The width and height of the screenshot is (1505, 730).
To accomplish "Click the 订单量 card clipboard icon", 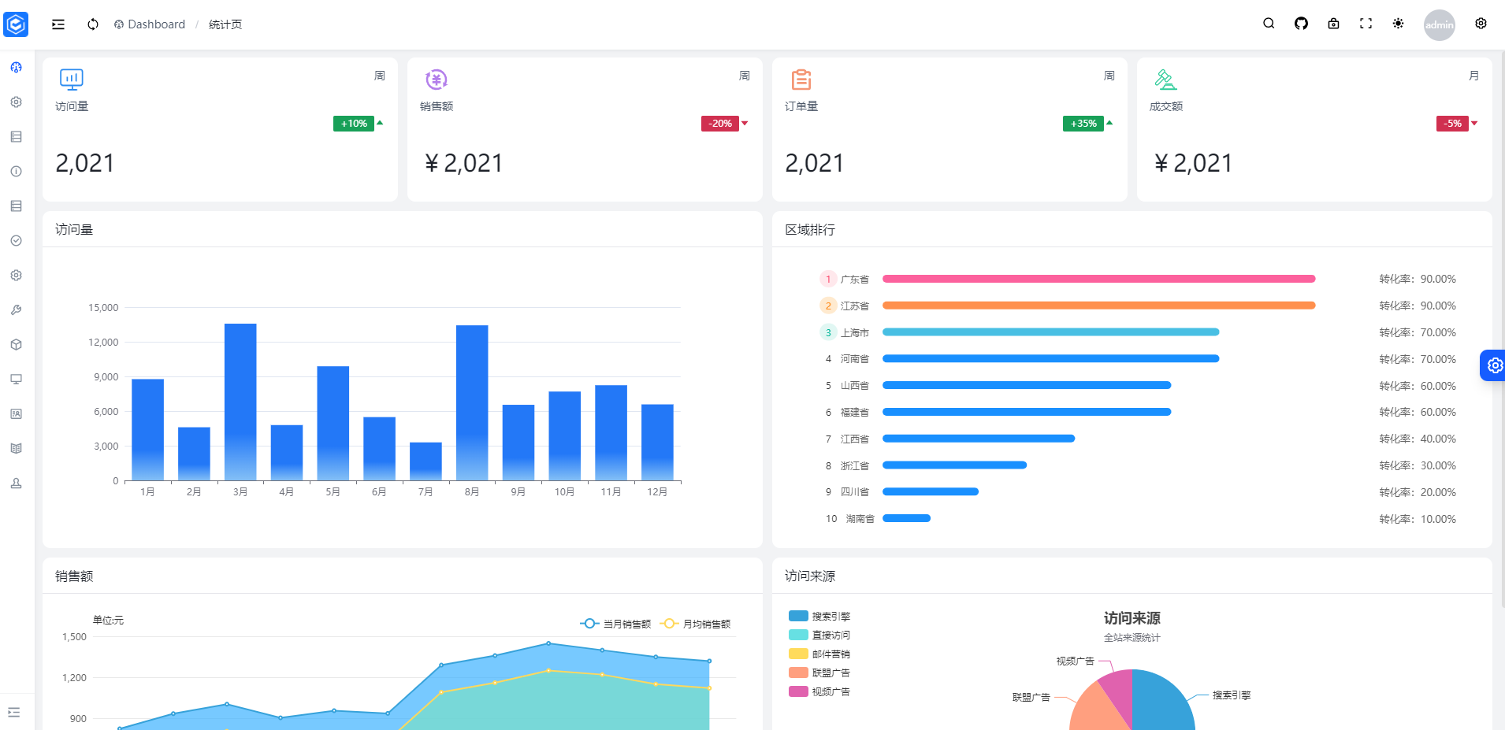I will [x=801, y=80].
